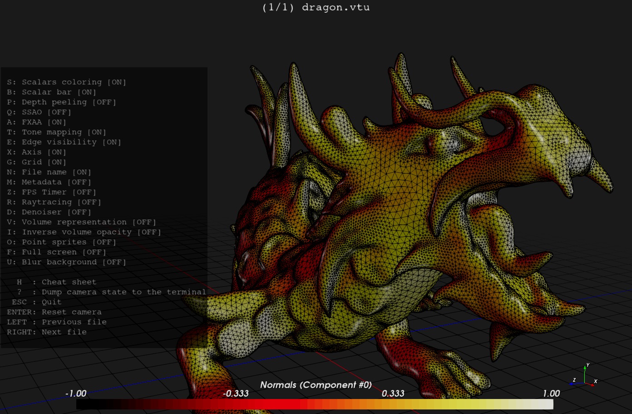
Task: Click the 'Normals (Component #0)' scalar bar title
Action: click(x=316, y=385)
